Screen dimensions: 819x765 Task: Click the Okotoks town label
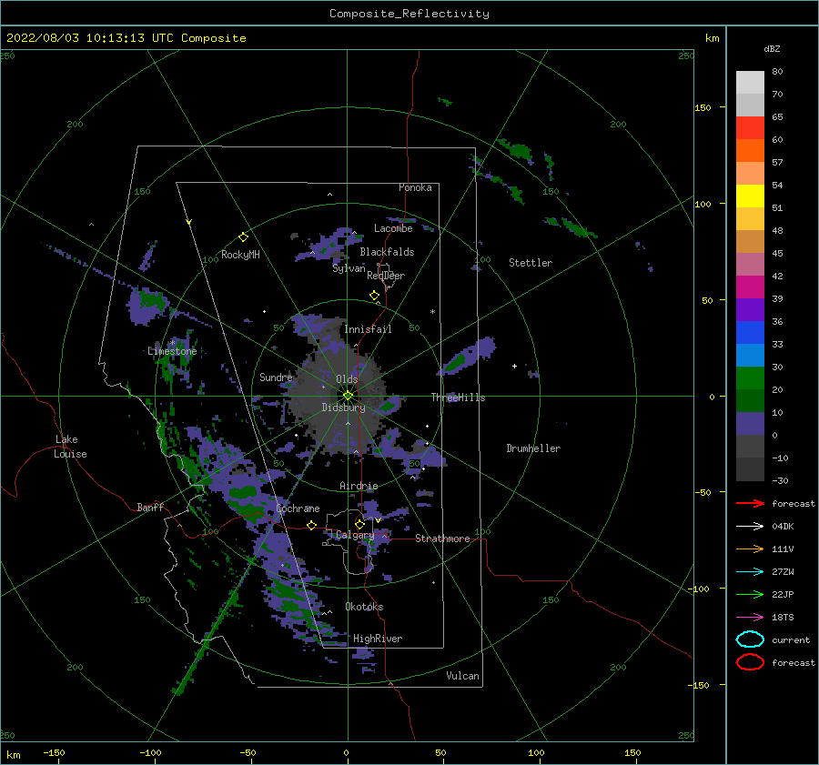[x=364, y=607]
